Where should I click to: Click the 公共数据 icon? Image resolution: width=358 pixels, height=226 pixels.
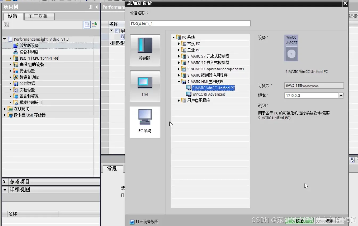point(16,84)
